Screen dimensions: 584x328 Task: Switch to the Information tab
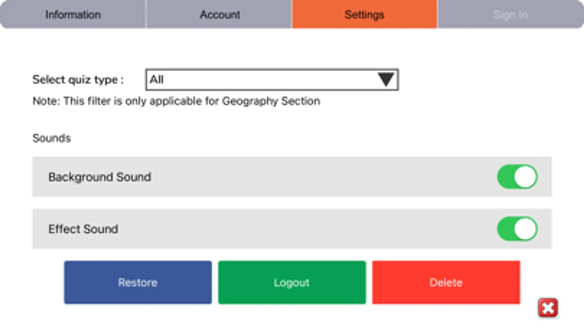[x=73, y=15]
